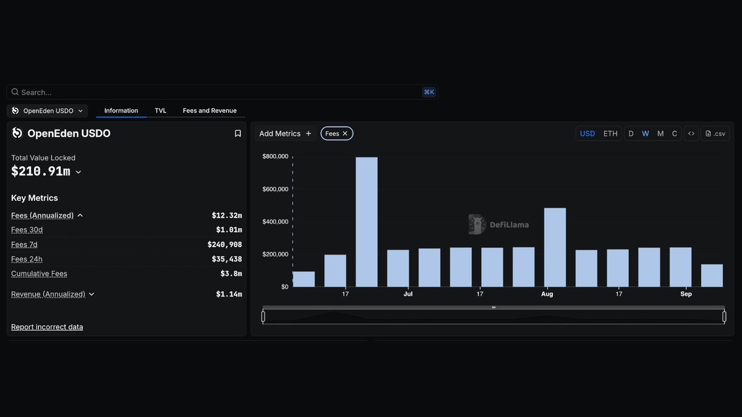Click the Jul axis label
This screenshot has width=742, height=417.
point(408,294)
